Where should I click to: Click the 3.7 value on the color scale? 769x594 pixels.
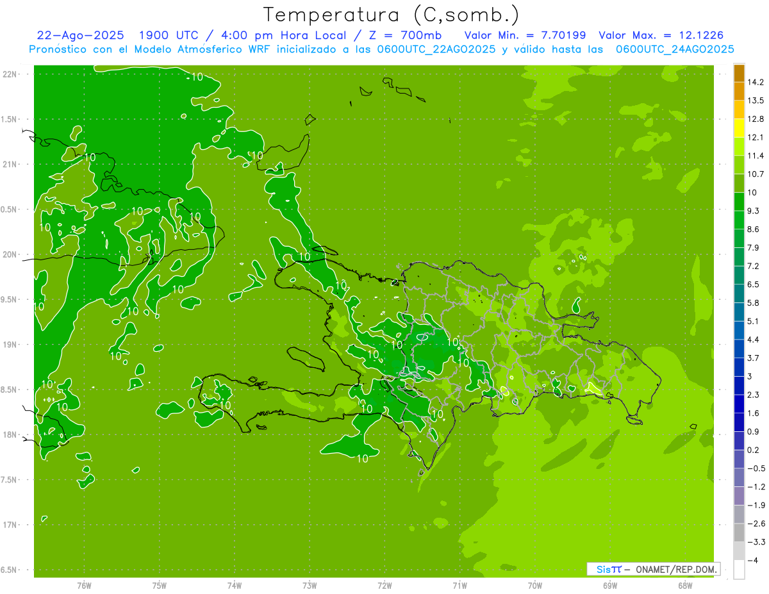(754, 358)
